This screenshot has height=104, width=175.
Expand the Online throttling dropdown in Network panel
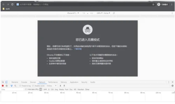click(x=52, y=86)
